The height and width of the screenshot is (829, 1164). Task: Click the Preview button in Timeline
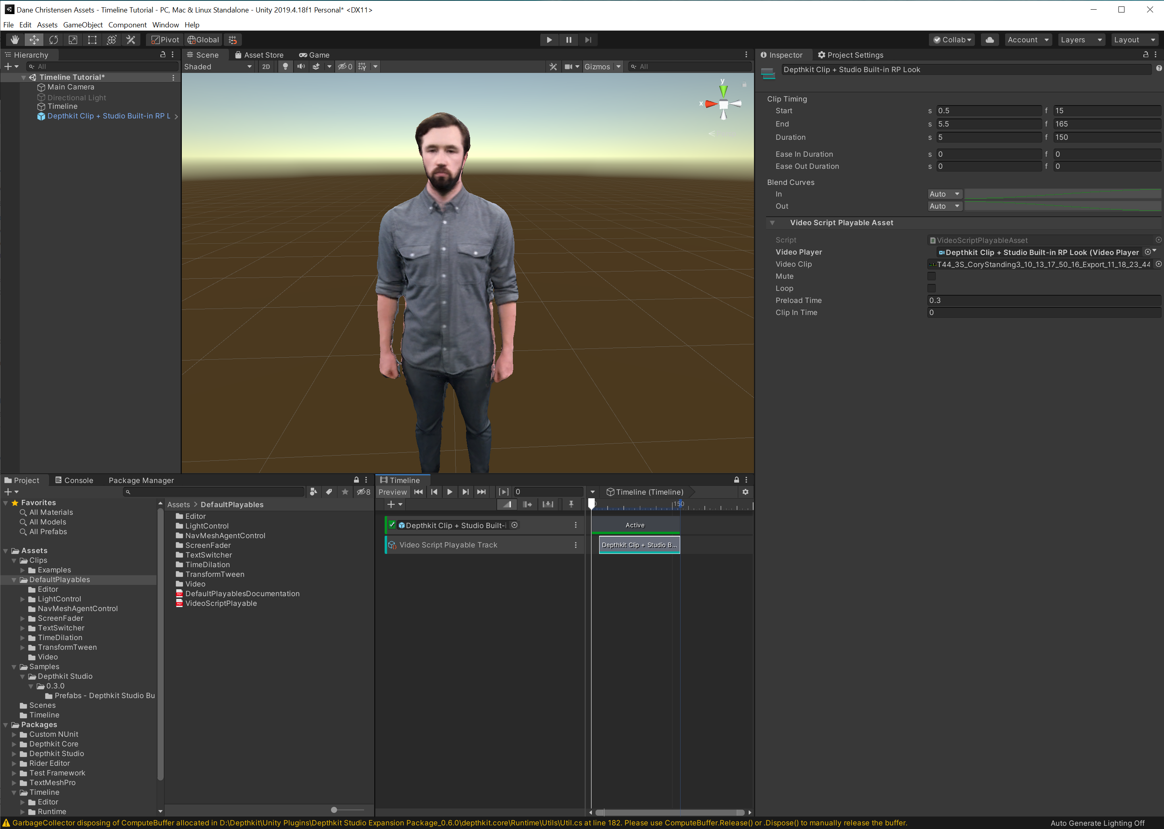click(x=392, y=492)
